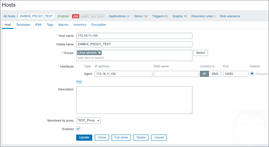The height and width of the screenshot is (147, 269).
Task: Focus the Host name field
Action: coord(134,36)
